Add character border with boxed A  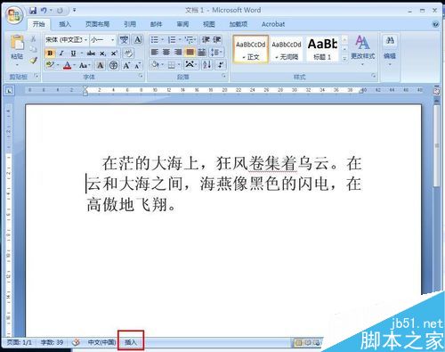point(137,39)
